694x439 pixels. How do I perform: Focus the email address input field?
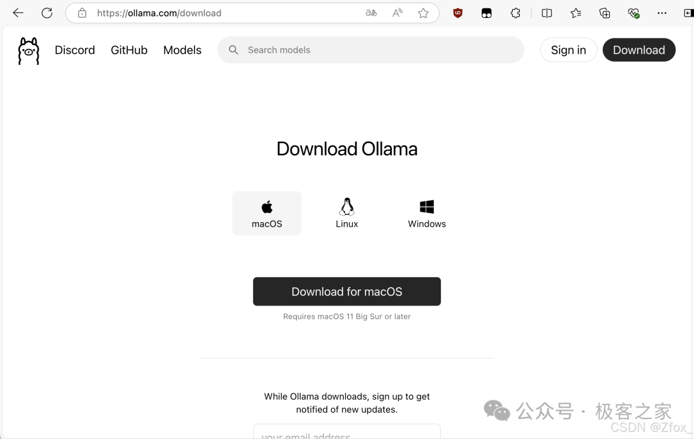346,431
